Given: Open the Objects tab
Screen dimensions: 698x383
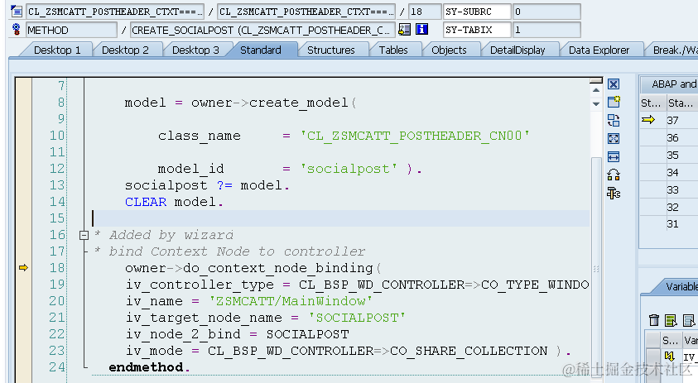Looking at the screenshot, I should pos(449,50).
